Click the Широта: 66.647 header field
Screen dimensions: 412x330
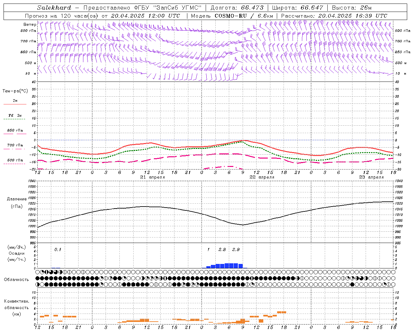click(x=297, y=8)
